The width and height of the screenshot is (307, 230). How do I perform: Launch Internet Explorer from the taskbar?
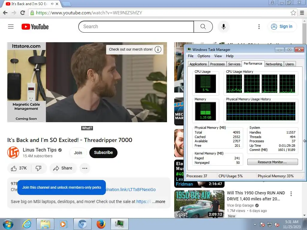tap(27, 224)
